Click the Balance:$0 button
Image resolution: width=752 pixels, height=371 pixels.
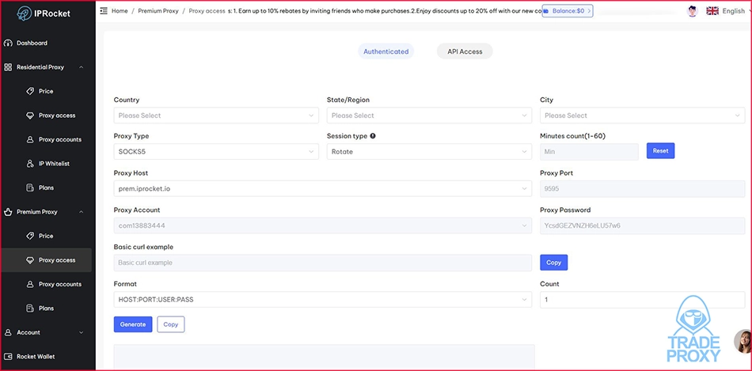568,10
